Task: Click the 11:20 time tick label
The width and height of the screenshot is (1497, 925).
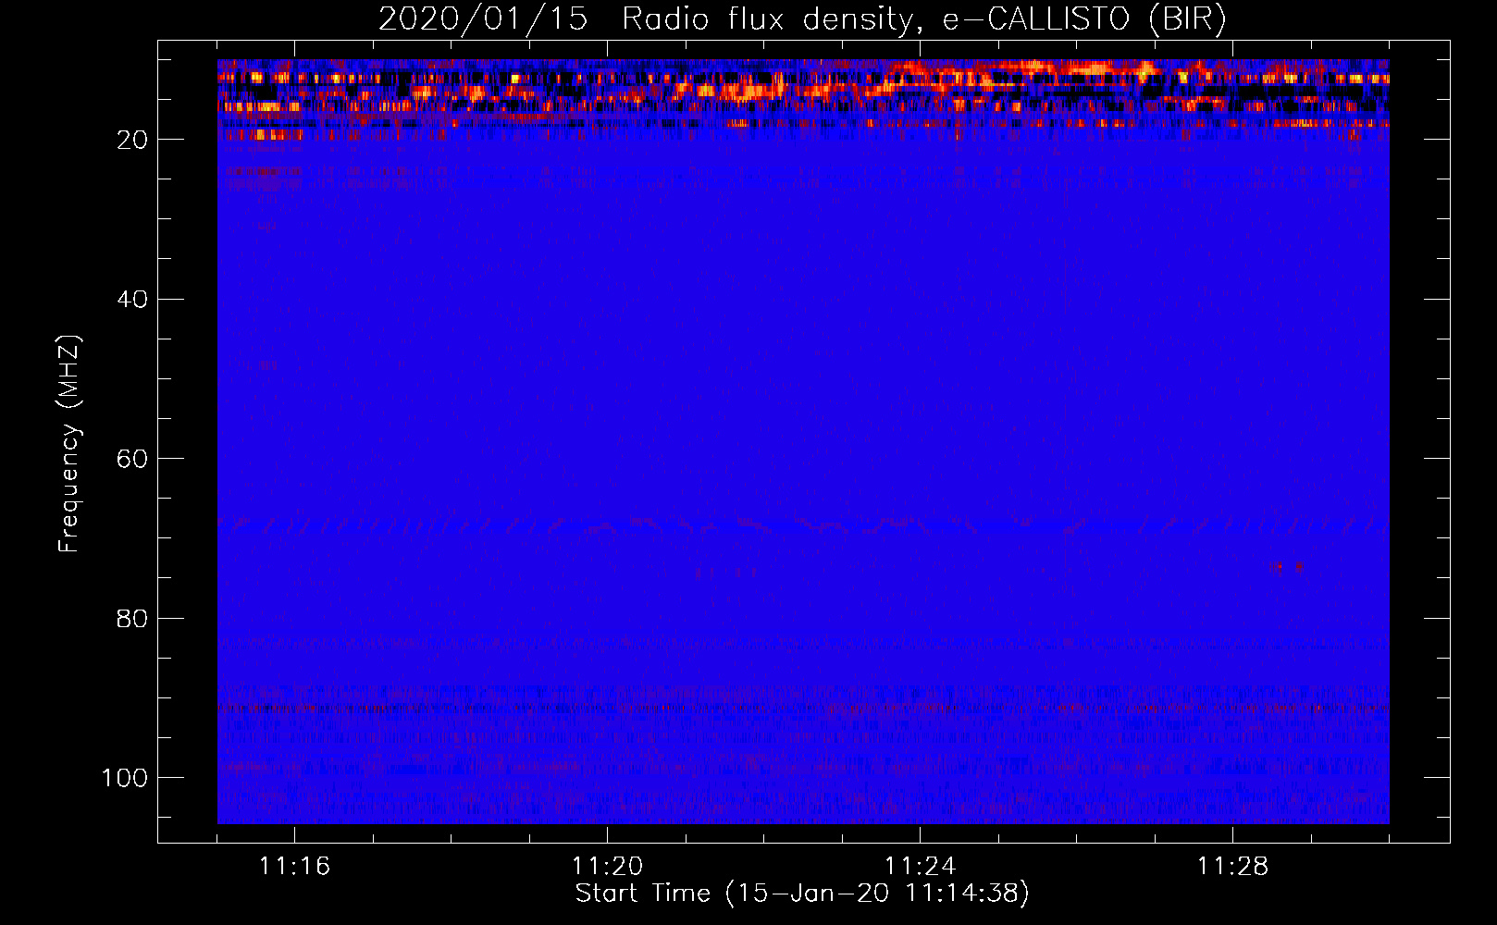Action: (x=607, y=867)
